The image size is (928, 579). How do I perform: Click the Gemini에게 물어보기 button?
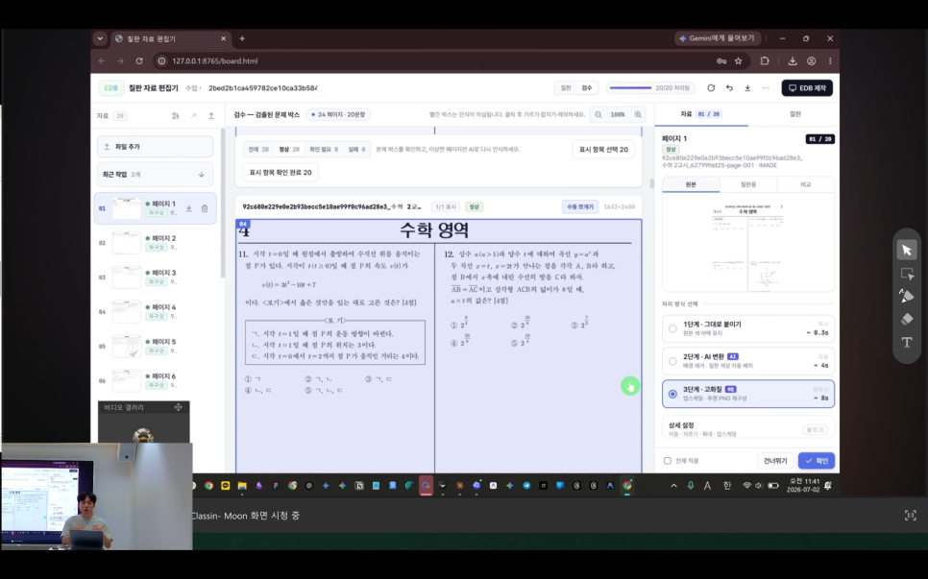click(718, 38)
